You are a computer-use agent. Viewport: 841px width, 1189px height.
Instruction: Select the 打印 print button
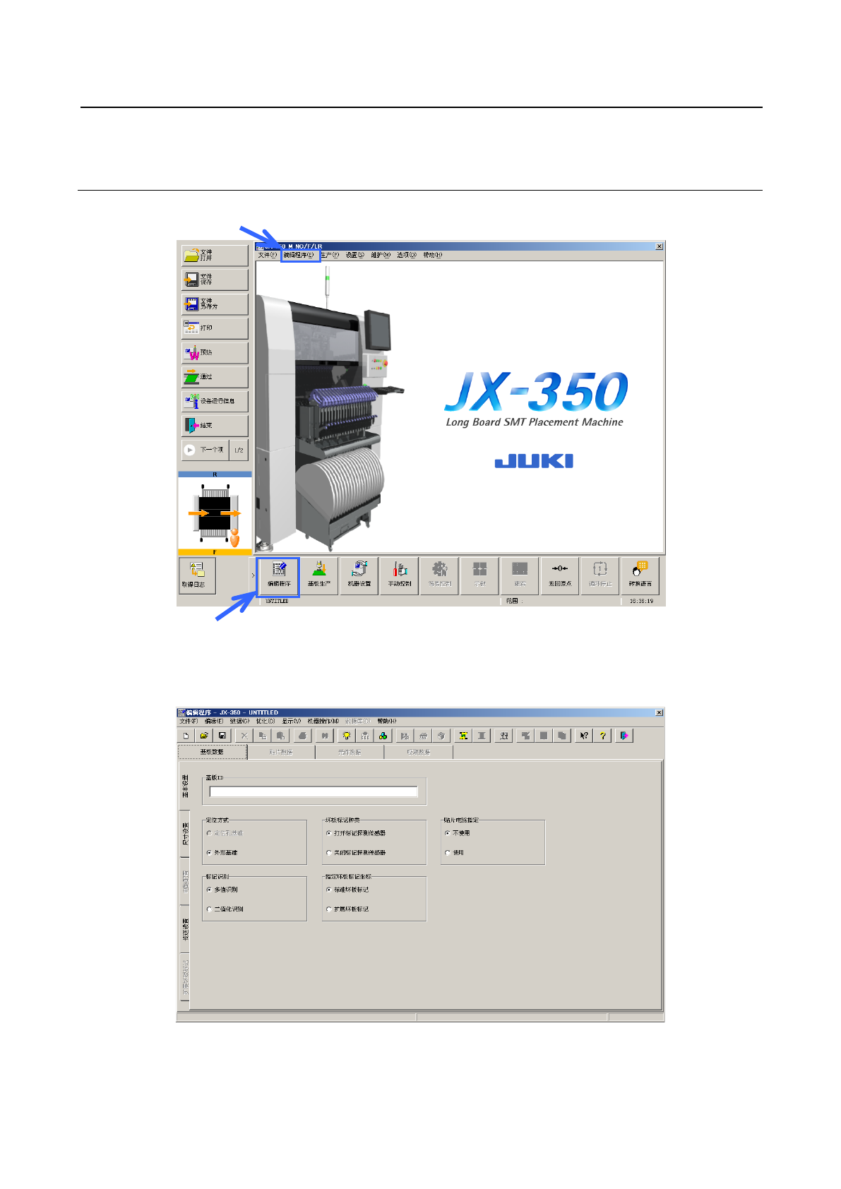coord(215,328)
